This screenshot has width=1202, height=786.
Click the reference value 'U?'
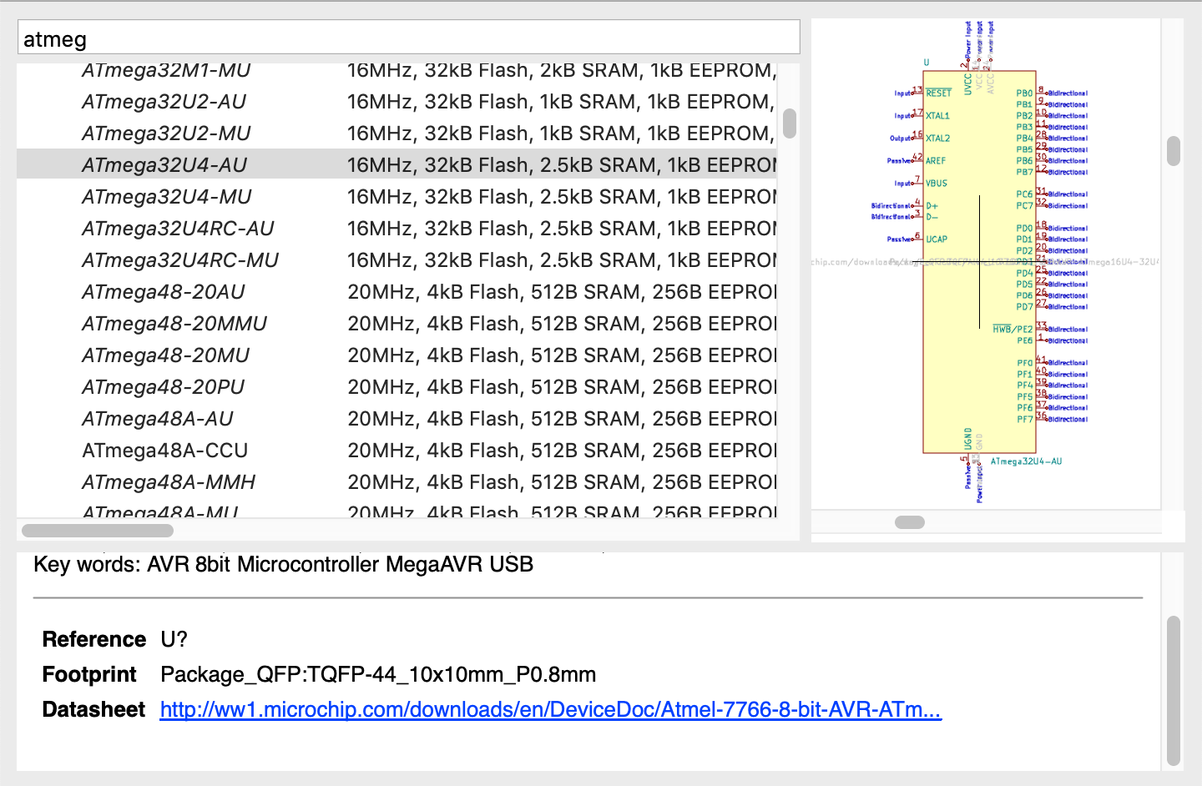(174, 639)
